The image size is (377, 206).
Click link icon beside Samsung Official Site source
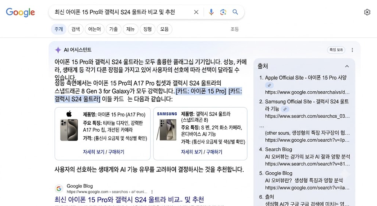tap(285, 109)
